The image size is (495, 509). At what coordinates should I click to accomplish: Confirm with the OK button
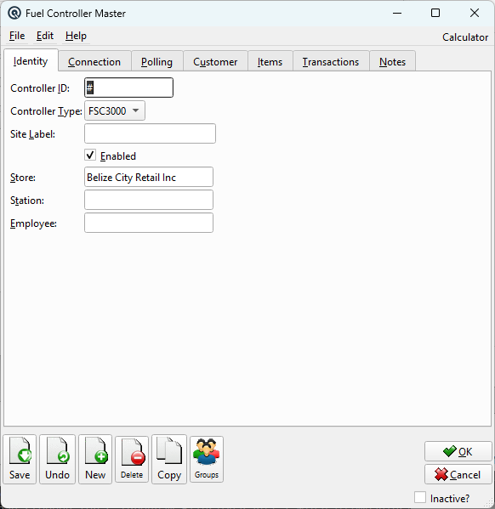coord(458,451)
